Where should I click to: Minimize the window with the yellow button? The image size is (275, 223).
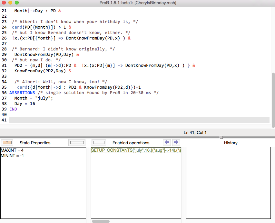coord(10,3)
